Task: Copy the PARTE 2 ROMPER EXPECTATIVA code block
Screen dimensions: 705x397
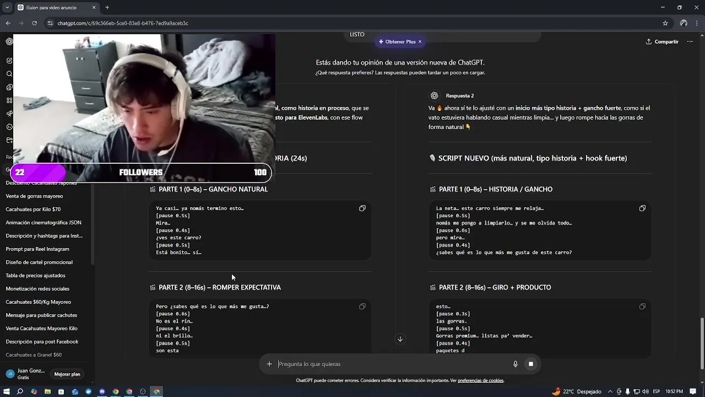Action: [x=362, y=307]
